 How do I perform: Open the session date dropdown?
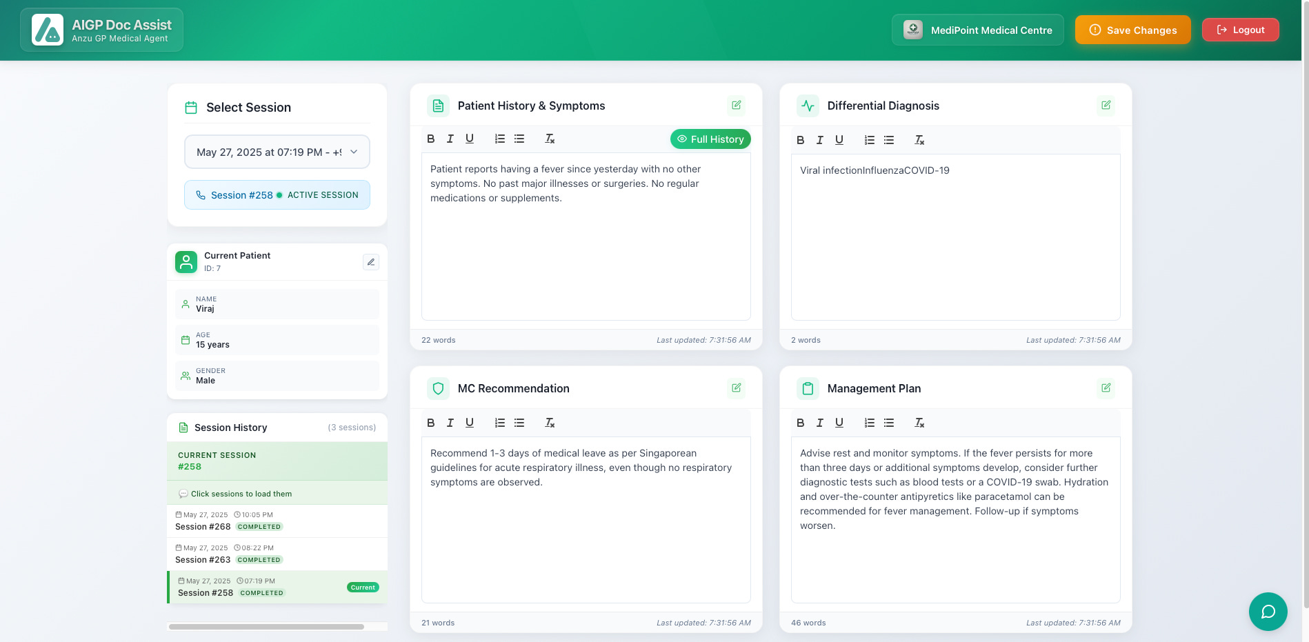click(277, 152)
